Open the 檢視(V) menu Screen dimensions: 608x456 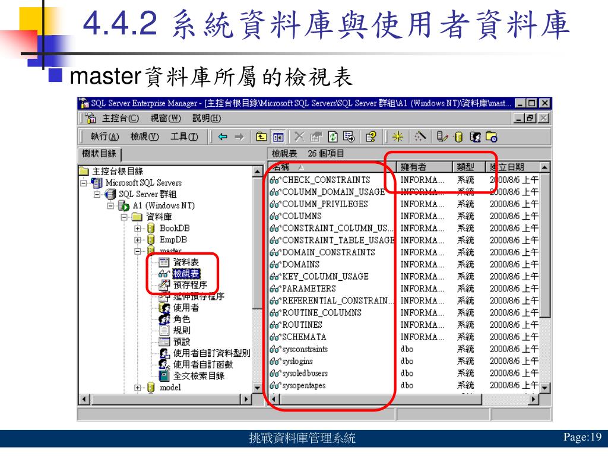(145, 137)
